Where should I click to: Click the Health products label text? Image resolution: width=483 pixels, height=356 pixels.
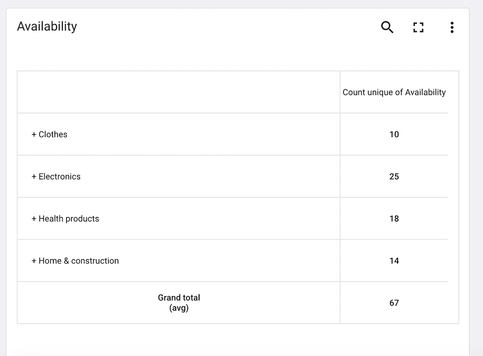[69, 219]
